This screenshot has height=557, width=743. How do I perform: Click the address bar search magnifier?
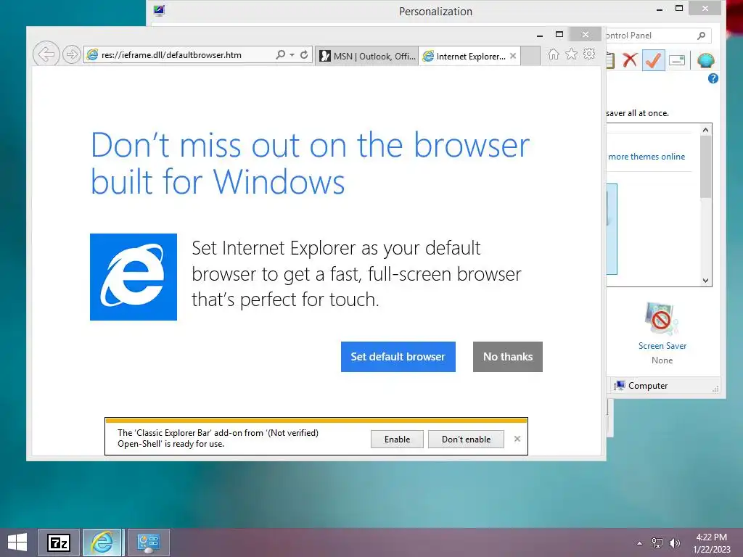(x=281, y=55)
